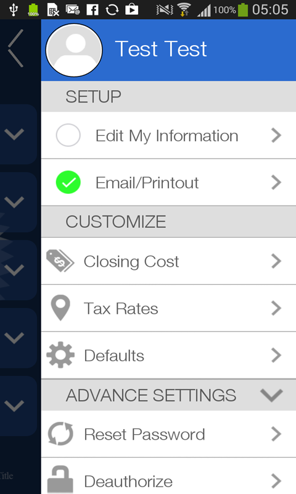The height and width of the screenshot is (494, 296).
Task: Tap the Reset Password refresh icon
Action: point(60,434)
